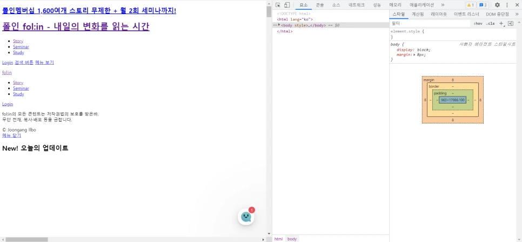Click the small fol:in link
Image resolution: width=522 pixels, height=242 pixels.
point(7,72)
